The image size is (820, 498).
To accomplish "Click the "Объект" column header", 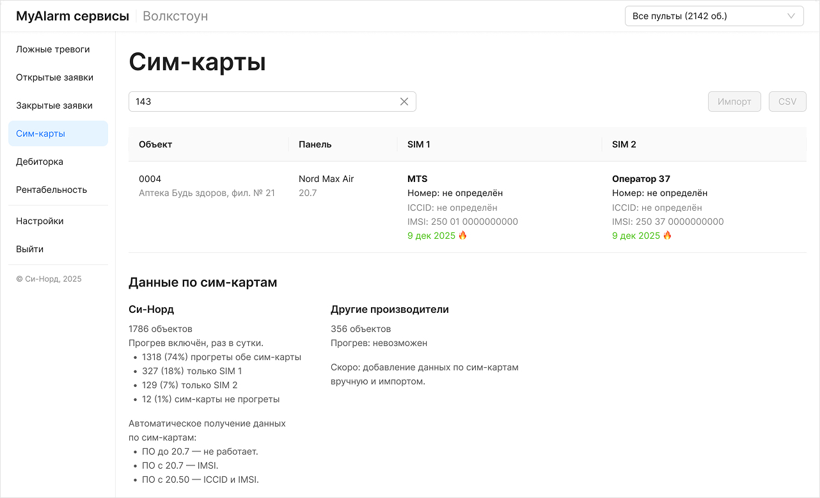I will coord(155,144).
